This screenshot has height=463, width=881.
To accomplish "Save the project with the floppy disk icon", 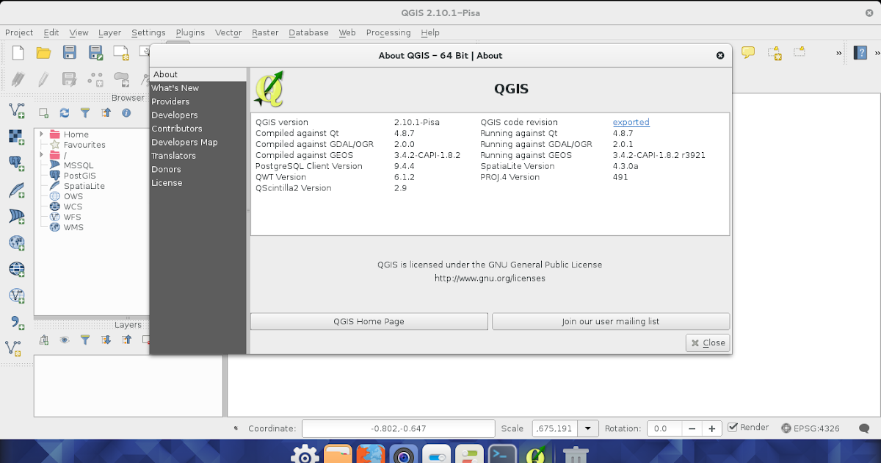I will click(x=70, y=53).
